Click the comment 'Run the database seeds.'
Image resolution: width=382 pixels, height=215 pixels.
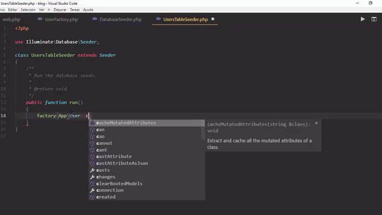point(65,76)
